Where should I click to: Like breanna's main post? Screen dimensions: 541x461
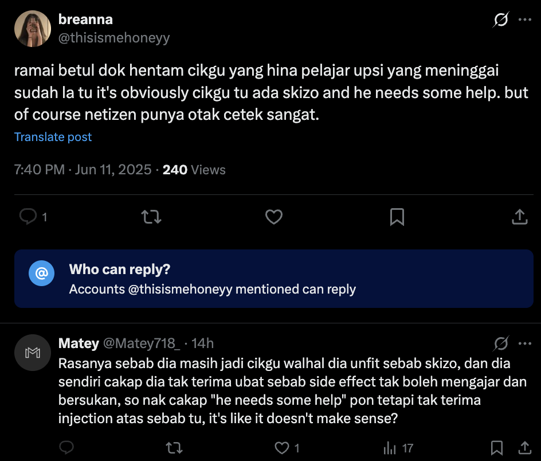point(274,217)
